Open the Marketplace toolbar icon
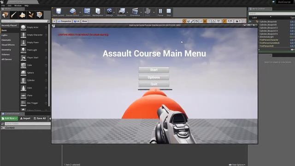The image size is (295, 166). 98,11
